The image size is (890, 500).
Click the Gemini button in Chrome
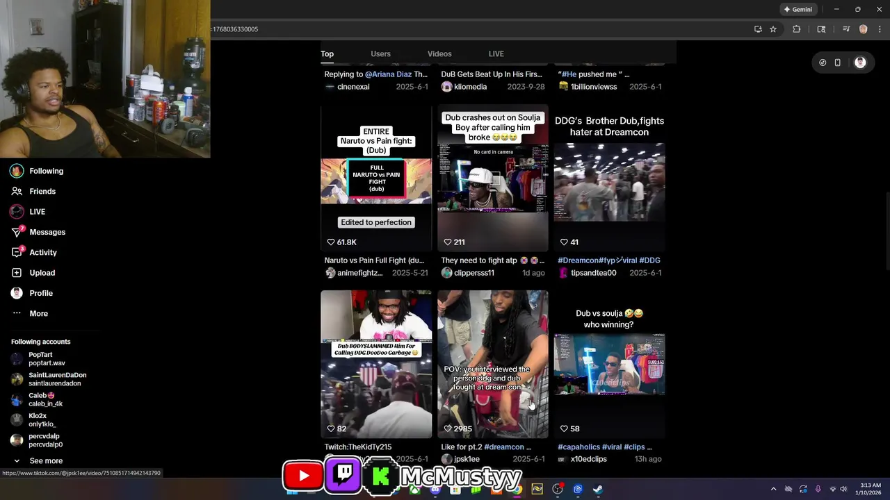tap(798, 9)
